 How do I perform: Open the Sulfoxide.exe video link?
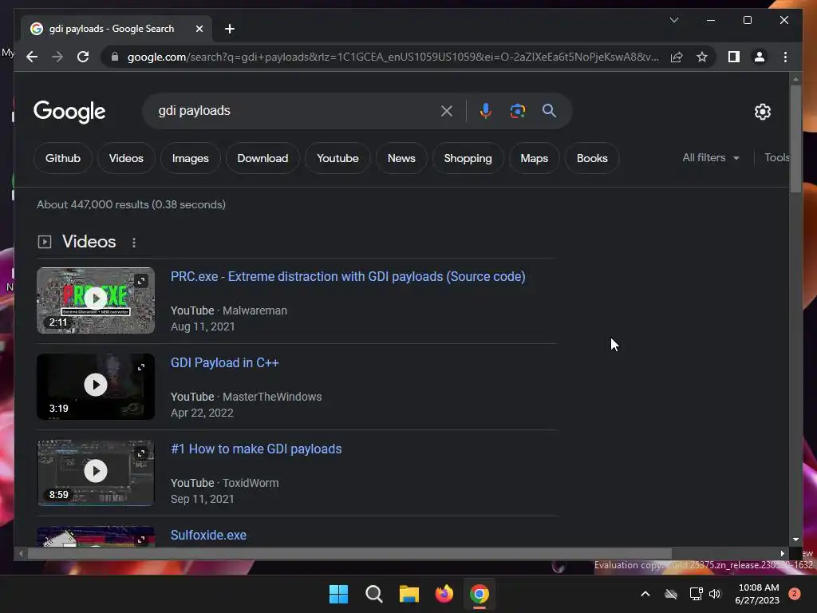pos(208,535)
